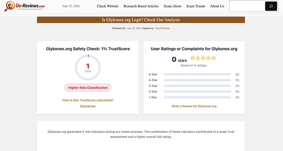Viewport: 283px width, 151px height.
Task: Click the Glykonex.org Safety Check heading
Action: coord(88,49)
